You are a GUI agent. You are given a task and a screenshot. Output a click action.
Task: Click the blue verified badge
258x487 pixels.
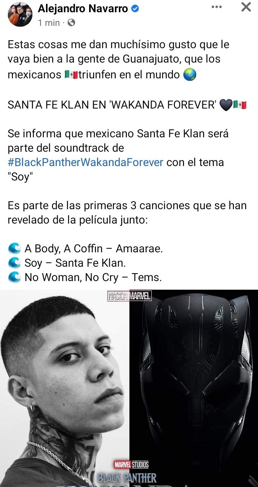(x=135, y=9)
